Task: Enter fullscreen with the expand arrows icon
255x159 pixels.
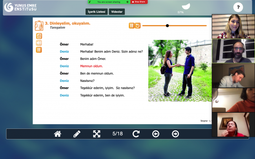Action: (97, 134)
